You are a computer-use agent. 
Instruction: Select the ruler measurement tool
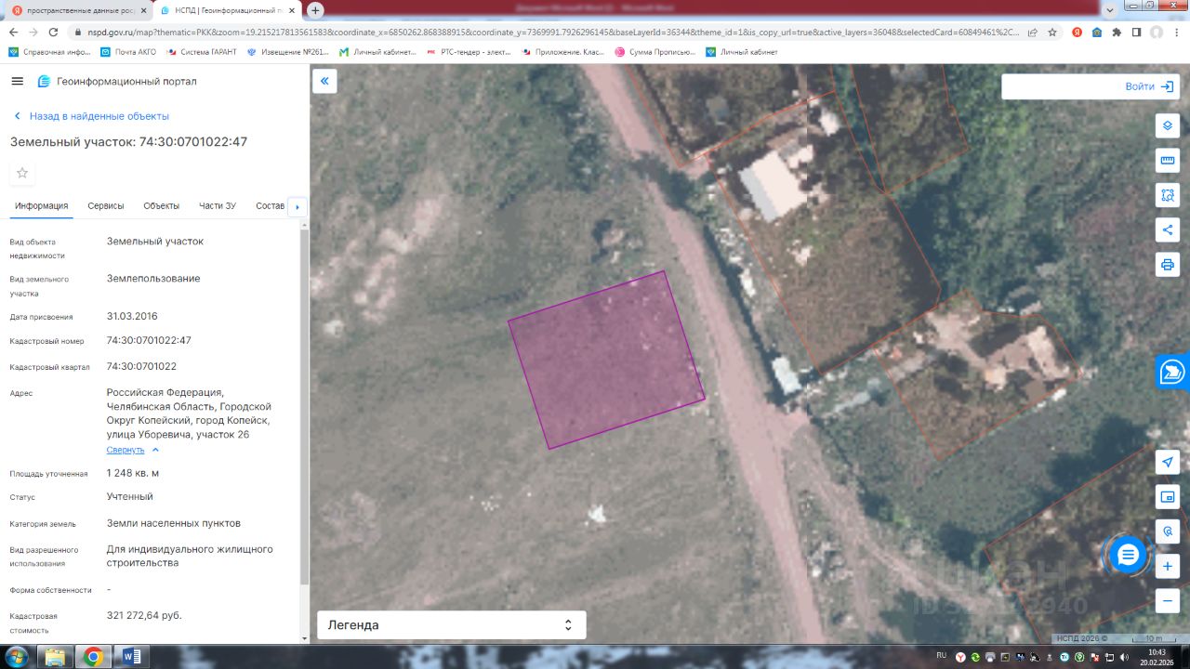coord(1168,161)
